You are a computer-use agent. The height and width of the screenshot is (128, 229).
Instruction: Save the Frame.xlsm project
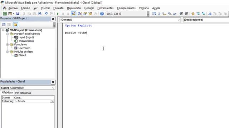pyautogui.click(x=18, y=14)
